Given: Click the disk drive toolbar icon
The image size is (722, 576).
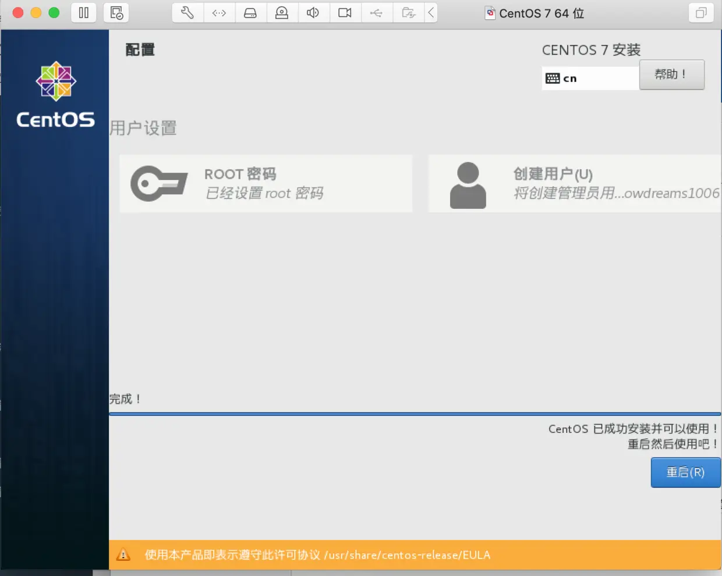Looking at the screenshot, I should coord(250,12).
